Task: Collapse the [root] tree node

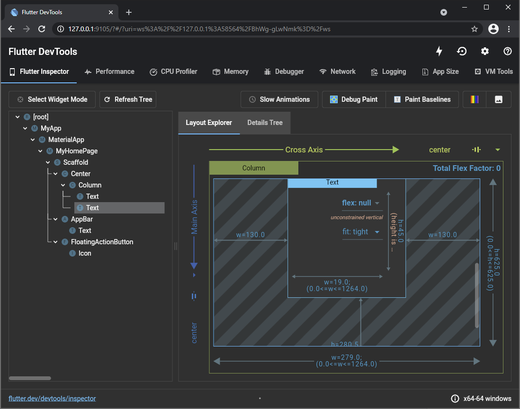Action: click(x=18, y=117)
